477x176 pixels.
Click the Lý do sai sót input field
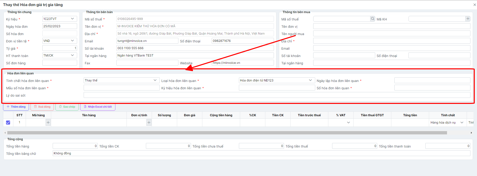tap(277, 95)
